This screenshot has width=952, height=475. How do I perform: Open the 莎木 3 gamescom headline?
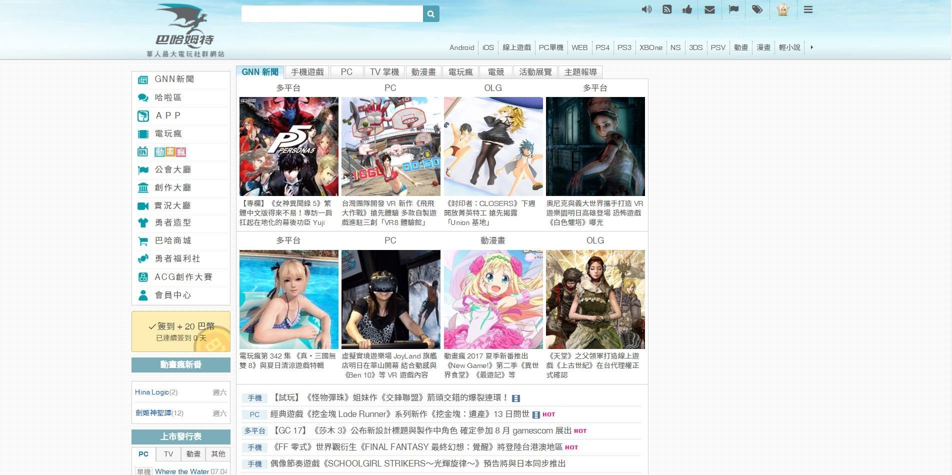(x=421, y=431)
